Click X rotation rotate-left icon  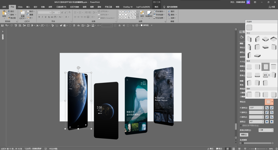(267, 108)
